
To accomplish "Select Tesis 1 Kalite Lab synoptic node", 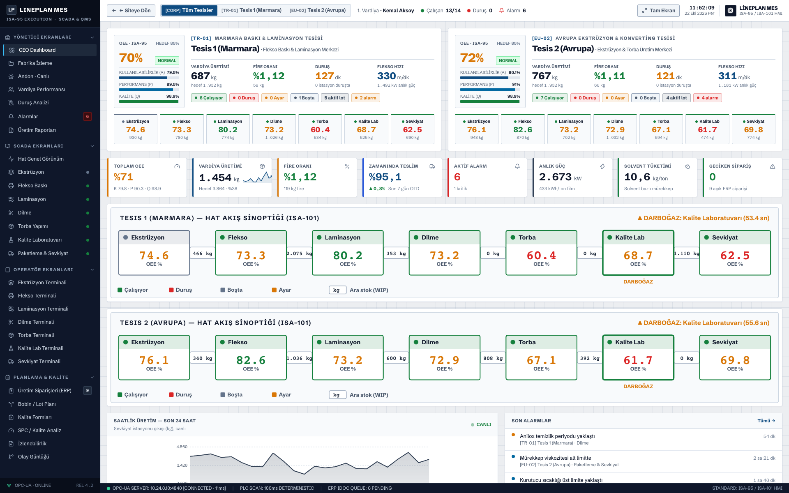I will pos(638,253).
